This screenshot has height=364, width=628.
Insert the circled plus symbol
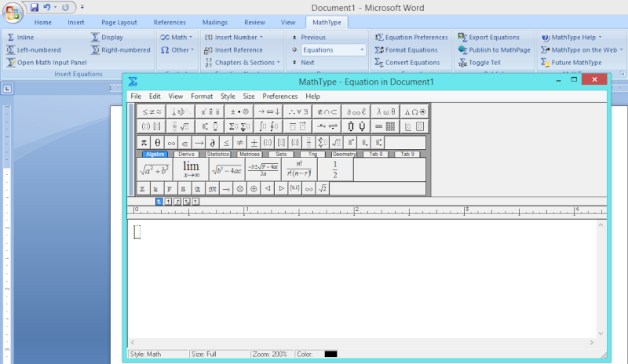tap(254, 188)
